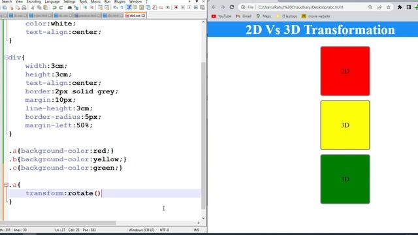Open the YouTube bookmark

click(x=221, y=16)
